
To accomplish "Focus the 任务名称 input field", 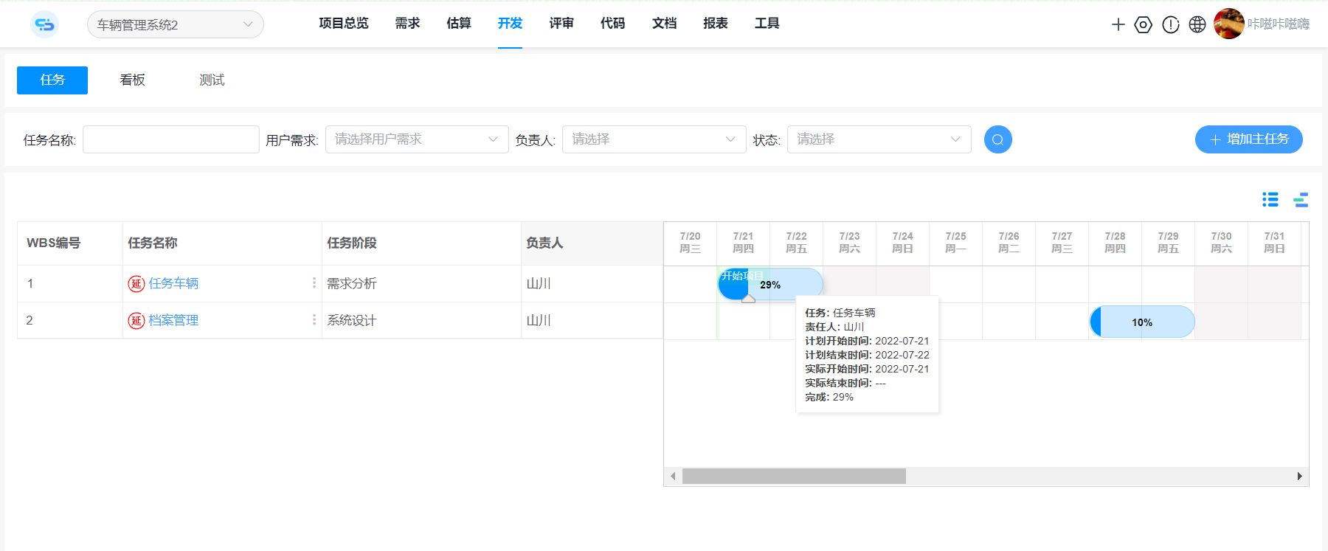I will [x=171, y=139].
